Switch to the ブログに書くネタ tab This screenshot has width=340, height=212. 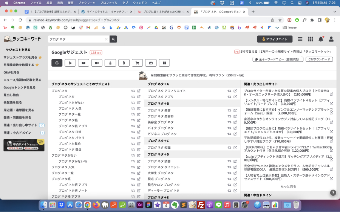(x=163, y=12)
